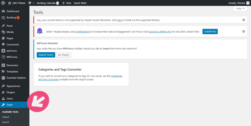Open Smart Slider from admin bar
The width and height of the screenshot is (251, 126).
(80, 3)
